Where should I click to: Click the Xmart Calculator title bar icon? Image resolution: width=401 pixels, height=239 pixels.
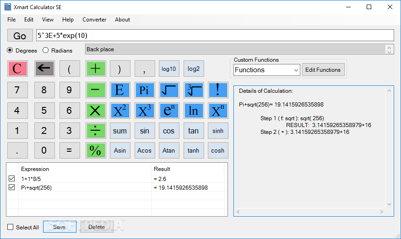[8, 7]
